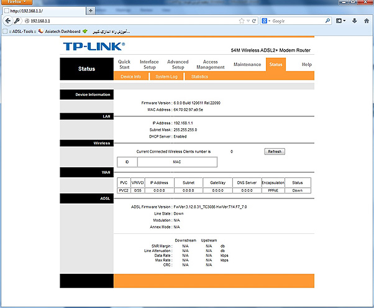374x308 pixels.
Task: Open the Quick Start menu
Action: coord(124,65)
